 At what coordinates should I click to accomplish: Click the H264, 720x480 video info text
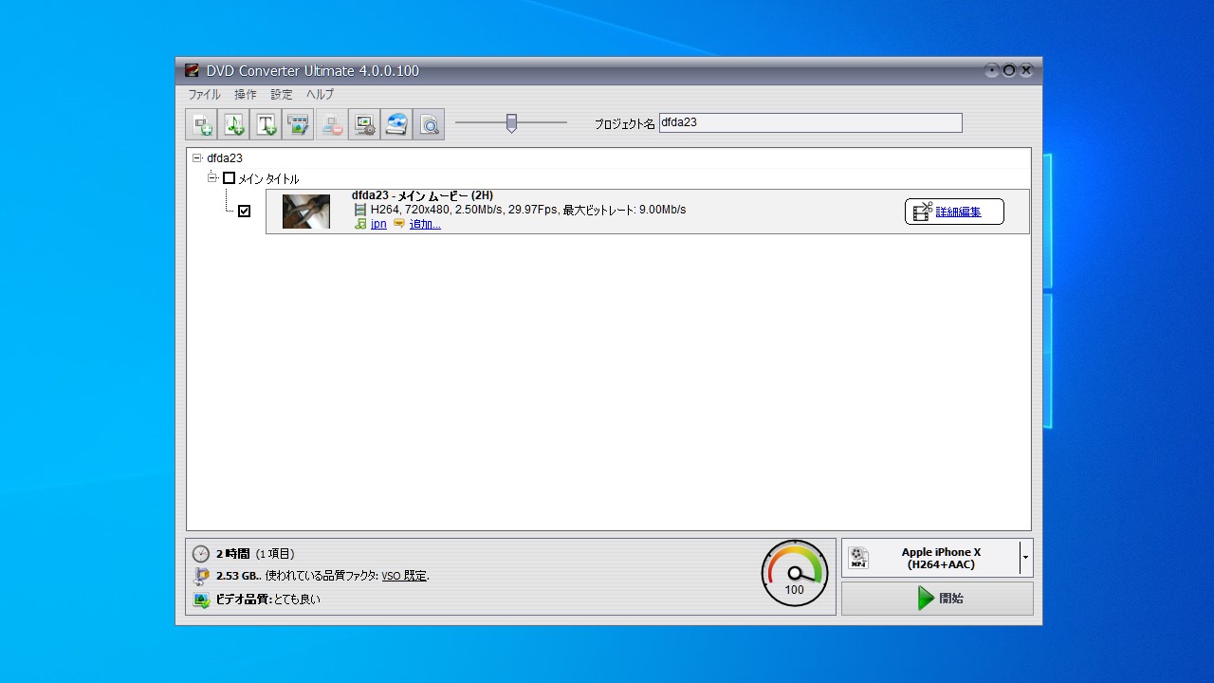click(x=527, y=210)
